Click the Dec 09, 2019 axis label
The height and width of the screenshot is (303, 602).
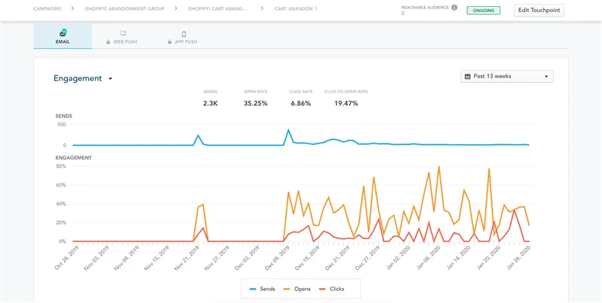[x=278, y=258]
